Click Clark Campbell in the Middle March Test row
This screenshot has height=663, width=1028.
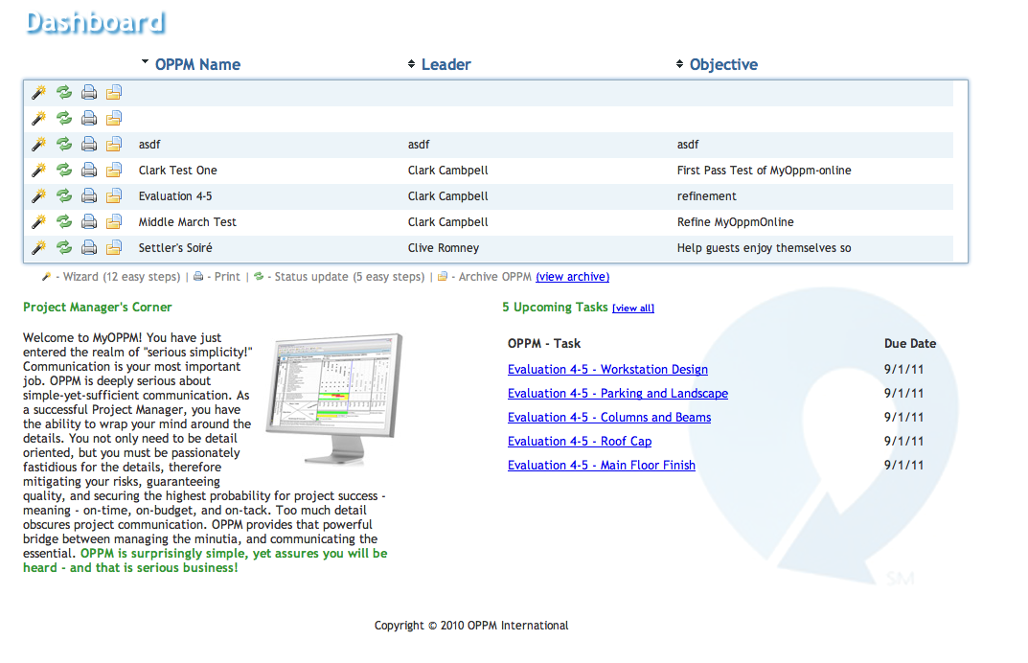click(x=447, y=222)
